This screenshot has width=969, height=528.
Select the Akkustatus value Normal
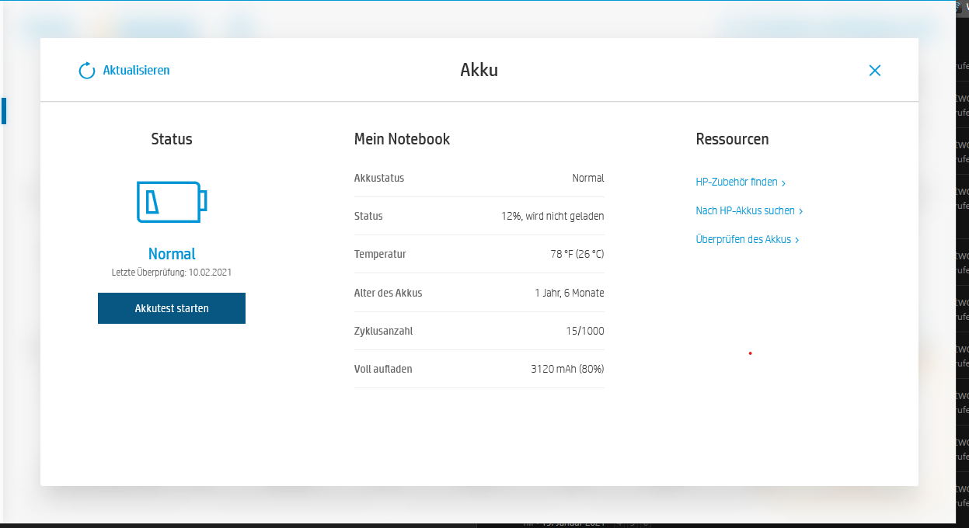(588, 178)
